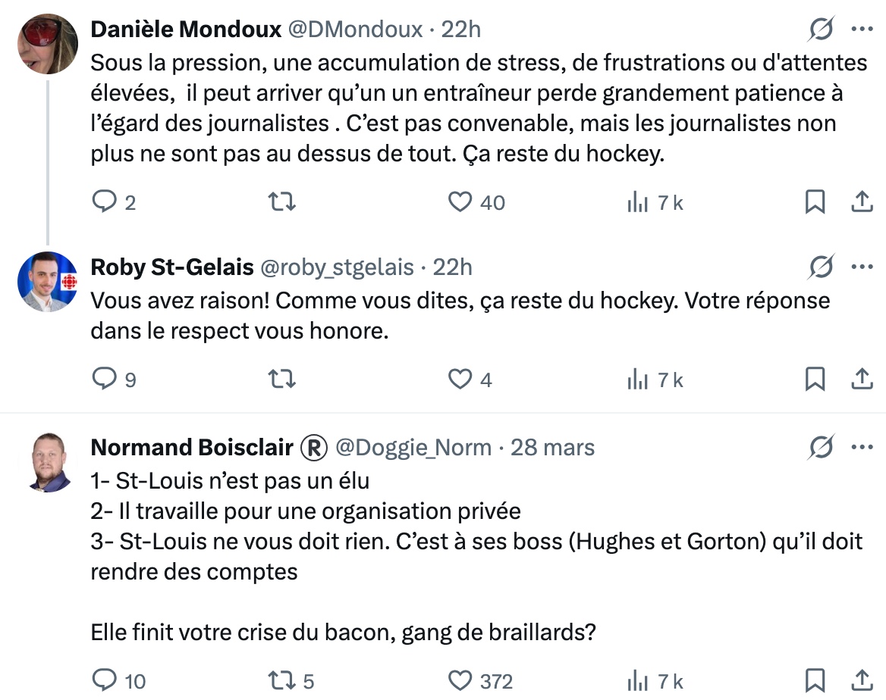This screenshot has height=700, width=886.
Task: View analytics on Roby St-Gelais's post
Action: (636, 379)
